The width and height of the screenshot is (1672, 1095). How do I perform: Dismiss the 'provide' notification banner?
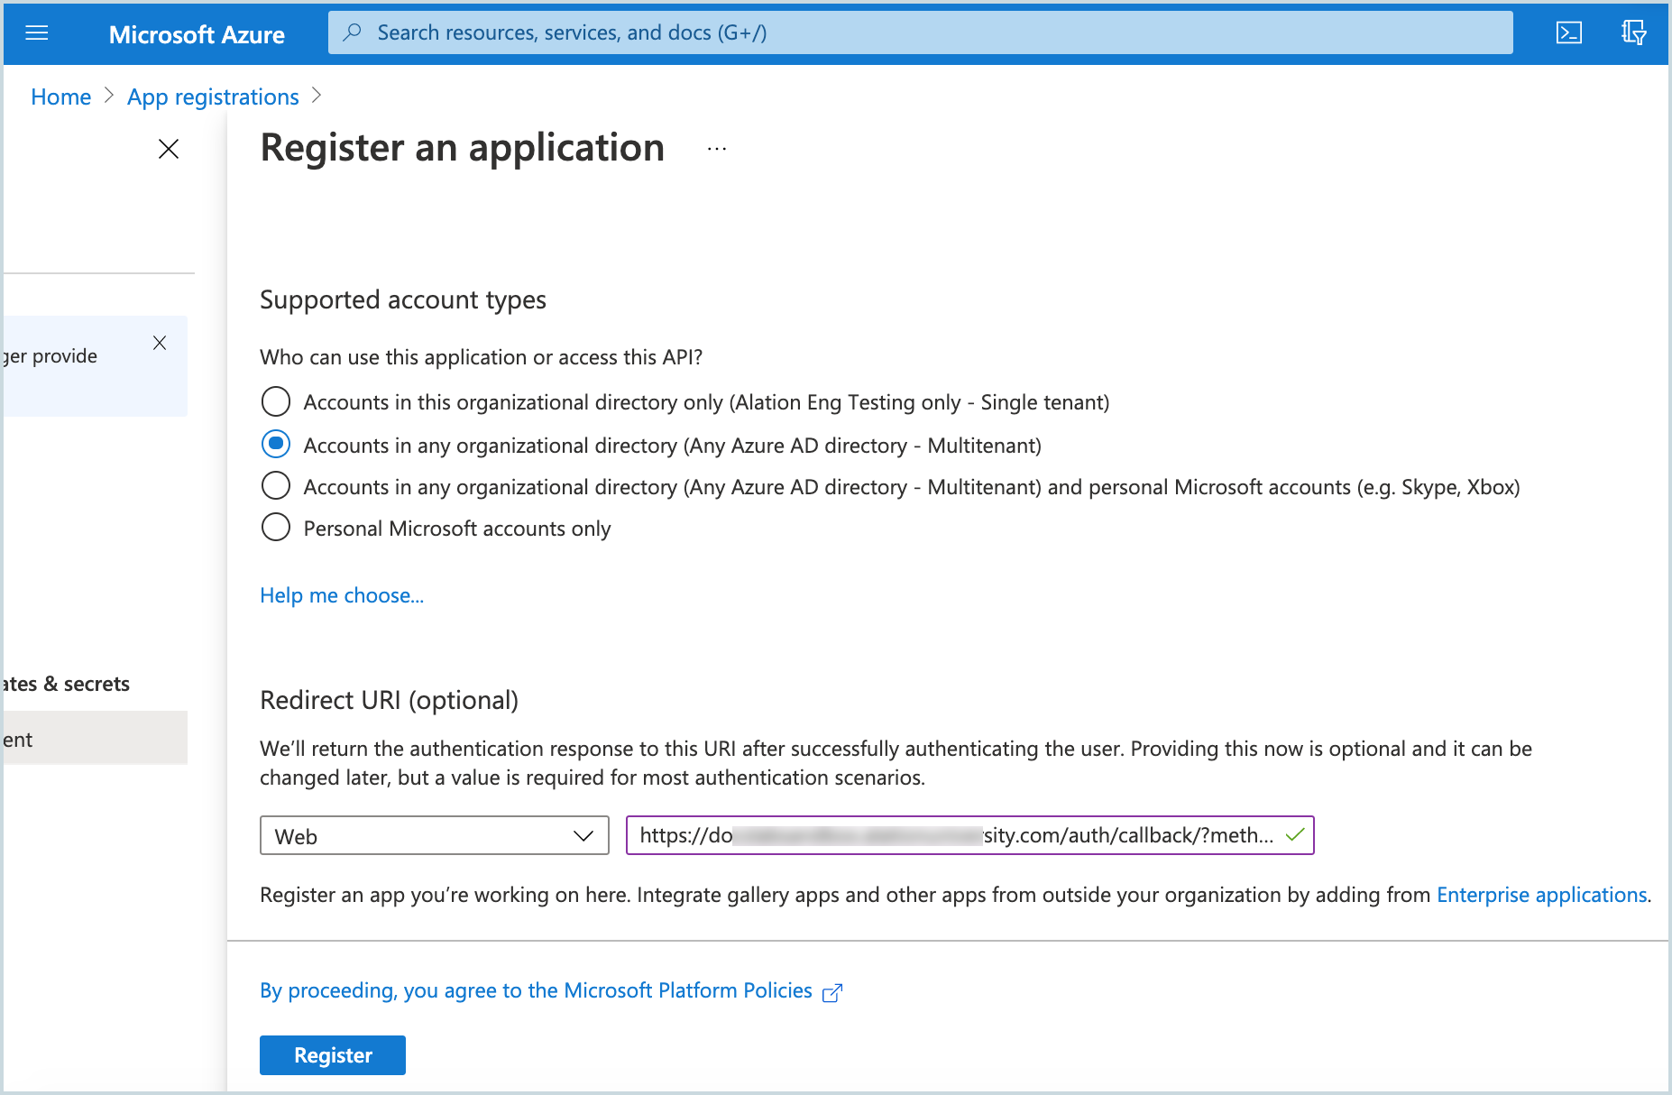click(160, 343)
